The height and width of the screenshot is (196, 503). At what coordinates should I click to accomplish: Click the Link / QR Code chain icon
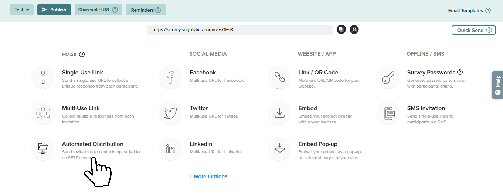pyautogui.click(x=279, y=77)
